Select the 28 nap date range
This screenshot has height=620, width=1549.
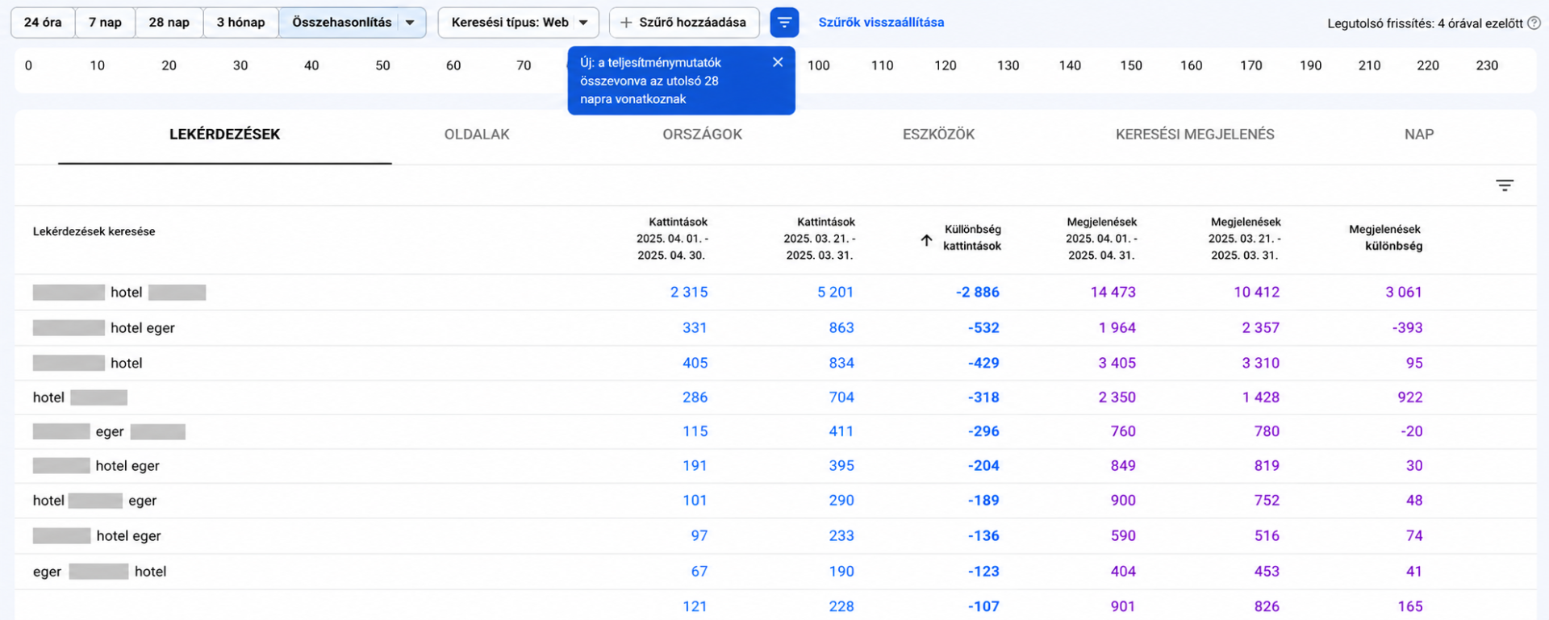pyautogui.click(x=169, y=23)
